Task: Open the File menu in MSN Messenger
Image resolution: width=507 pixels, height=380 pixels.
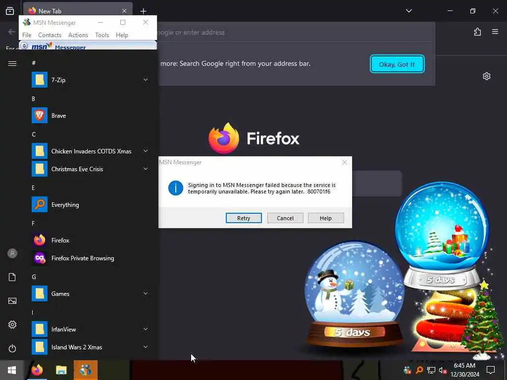Action: 27,35
